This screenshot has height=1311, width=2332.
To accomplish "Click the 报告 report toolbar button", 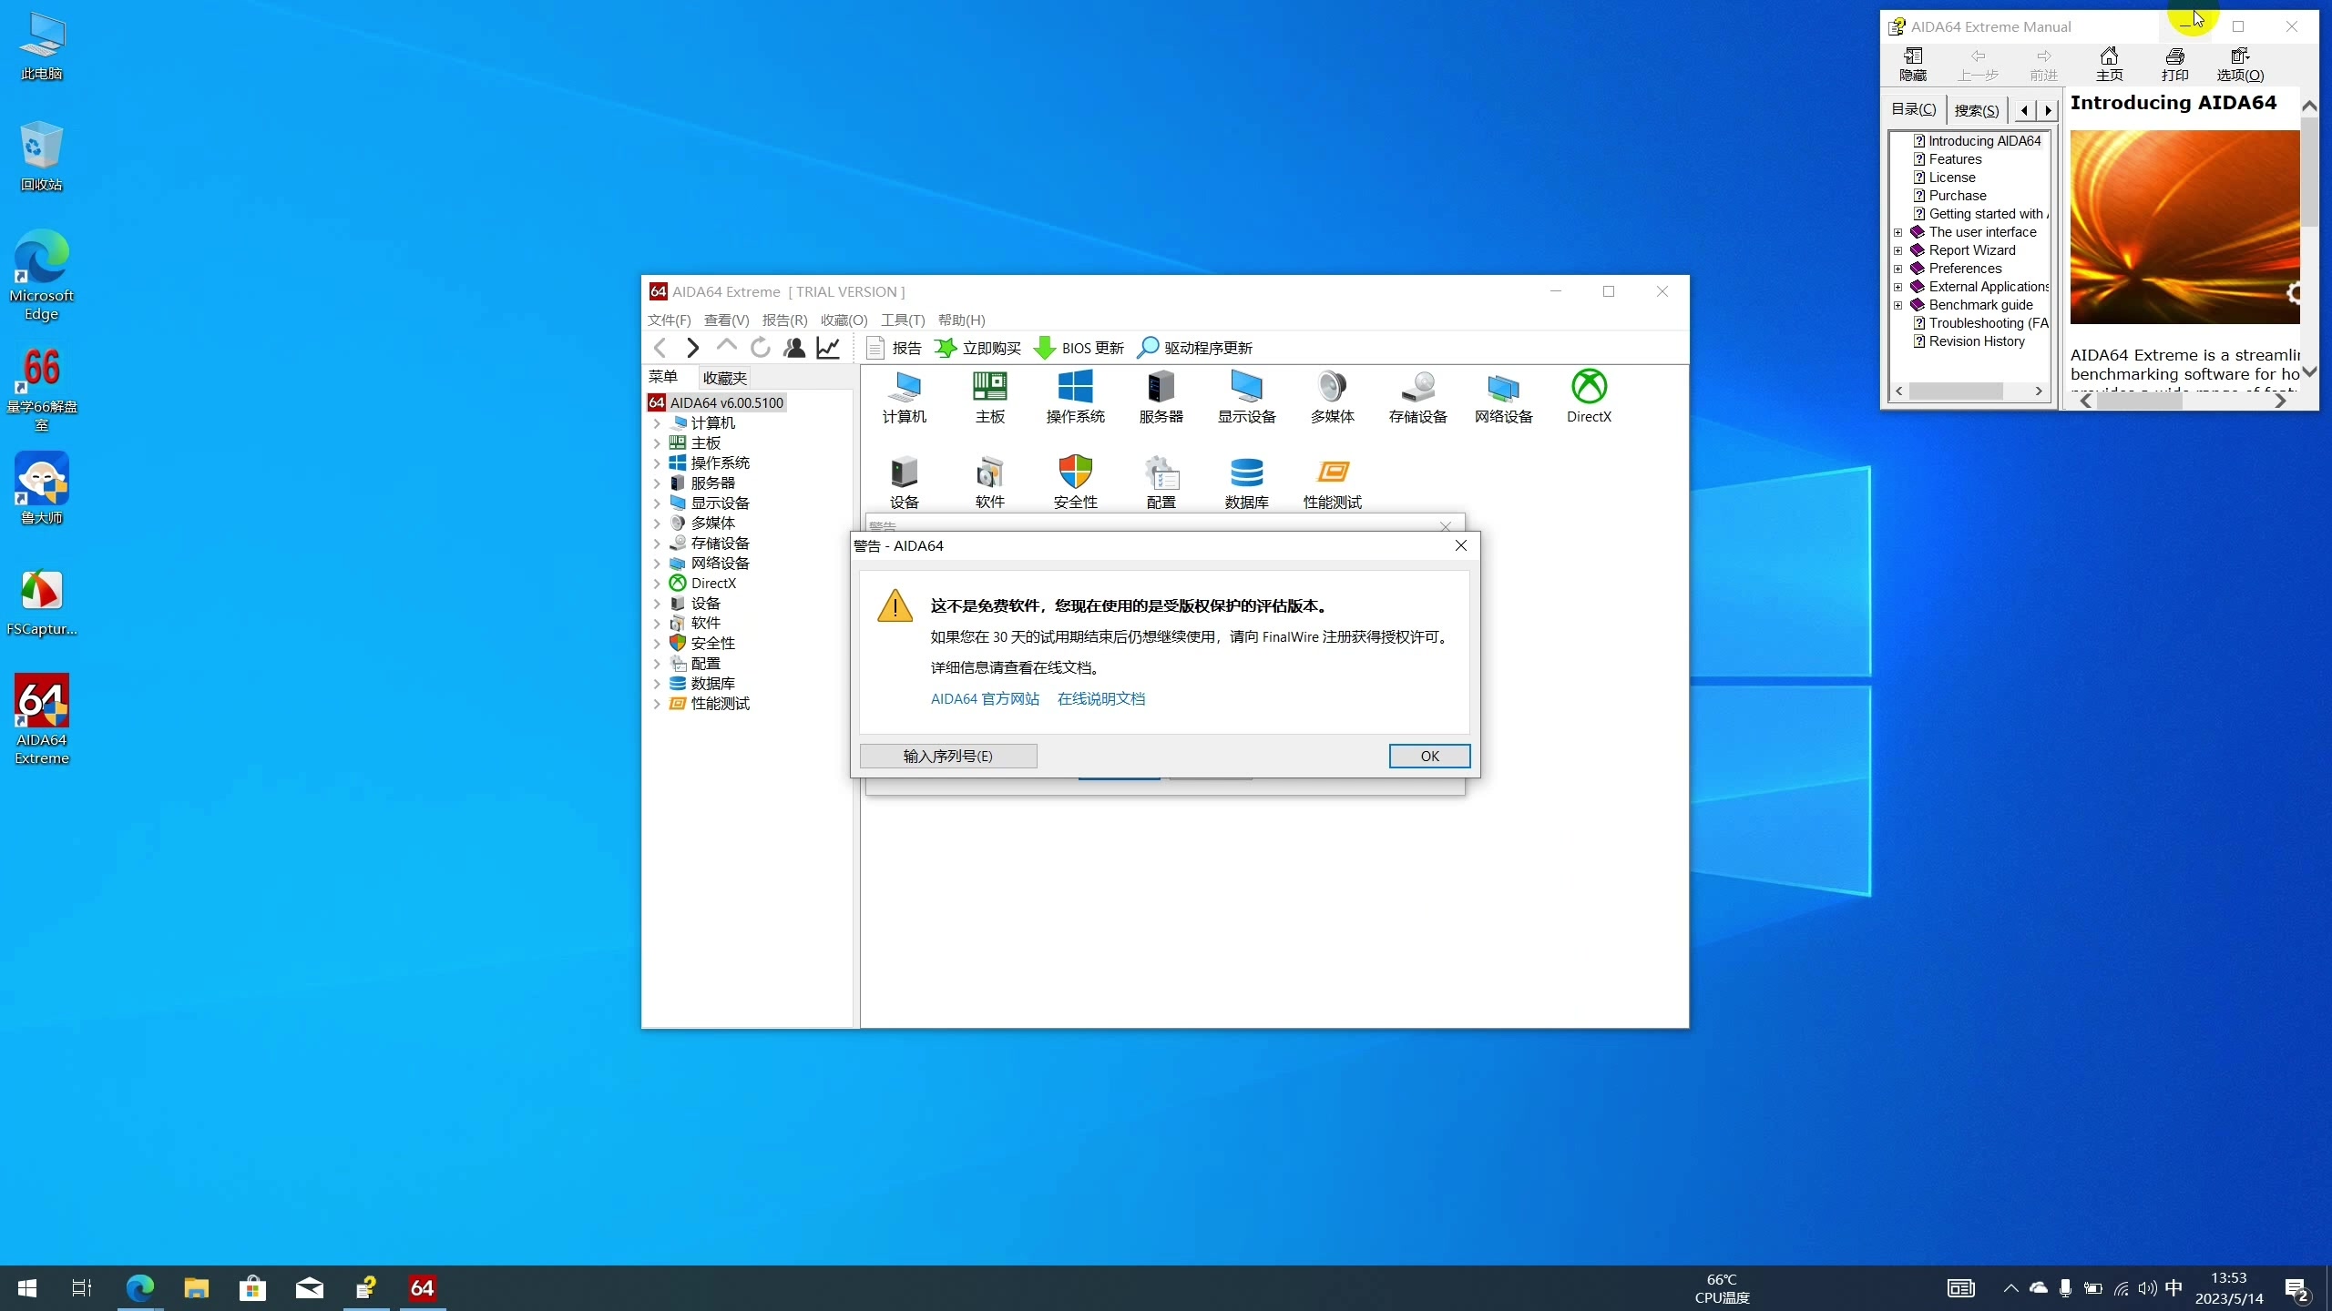I will pyautogui.click(x=894, y=348).
